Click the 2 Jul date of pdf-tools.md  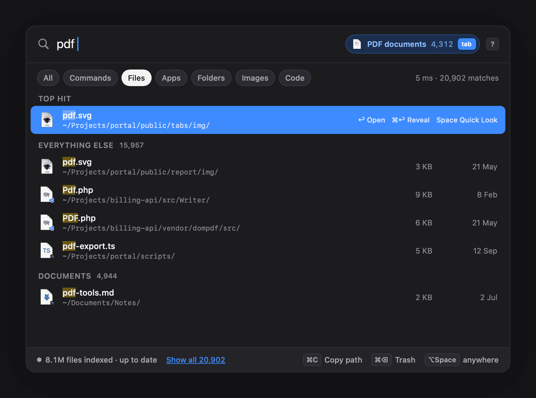(489, 297)
